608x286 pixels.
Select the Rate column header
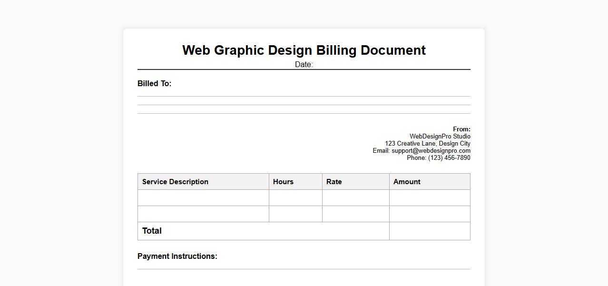click(x=334, y=182)
